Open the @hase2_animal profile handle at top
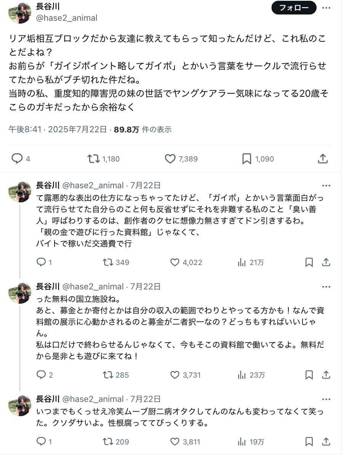 (x=67, y=18)
